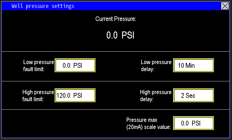This screenshot has width=232, height=140.
Task: Click the High pressure fault limit label
Action: [38, 96]
